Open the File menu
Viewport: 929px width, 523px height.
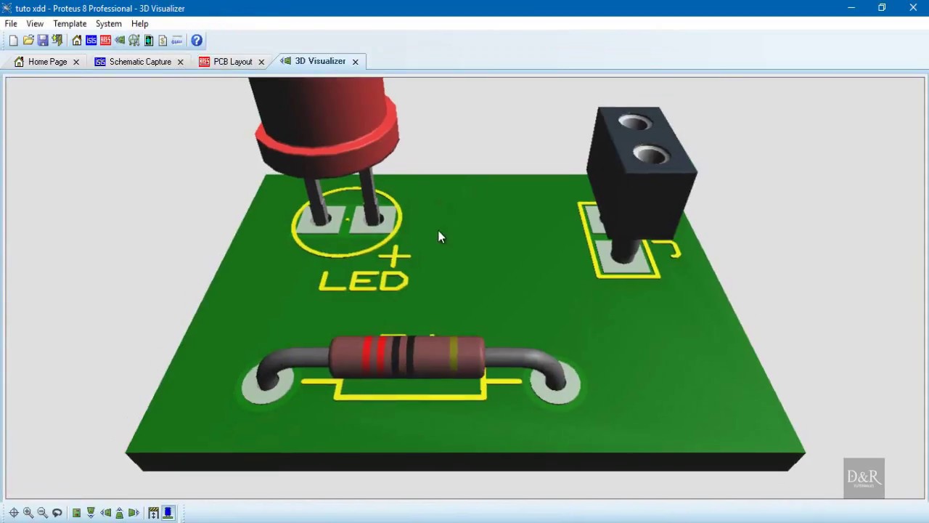click(x=11, y=24)
